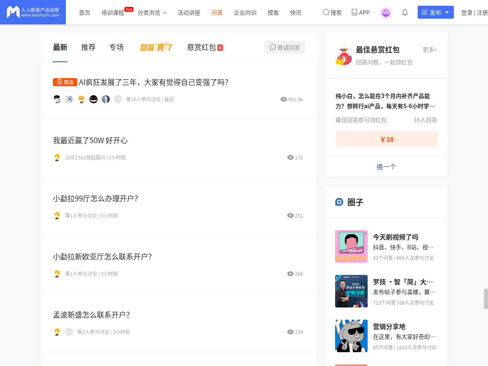The width and height of the screenshot is (488, 366).
Task: Select 问答 in the navigation bar
Action: 217,13
